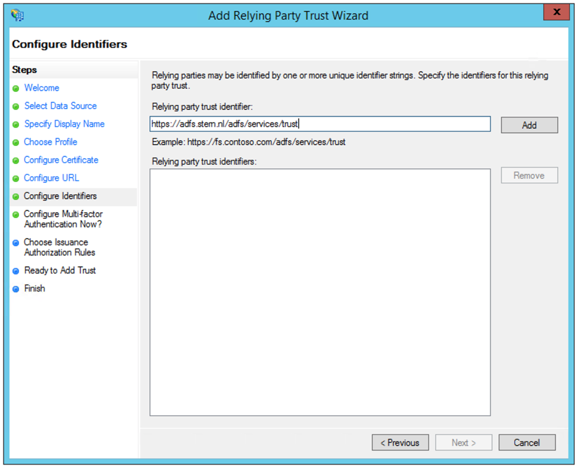The image size is (579, 468).
Task: Click the 'Relying party trust identifiers:' list label
Action: [x=204, y=162]
